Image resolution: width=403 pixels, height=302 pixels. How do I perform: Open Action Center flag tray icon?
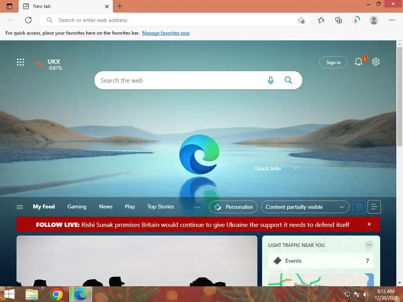[357, 295]
